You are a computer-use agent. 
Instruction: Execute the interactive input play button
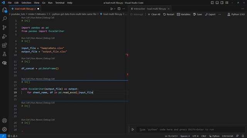click(x=133, y=130)
